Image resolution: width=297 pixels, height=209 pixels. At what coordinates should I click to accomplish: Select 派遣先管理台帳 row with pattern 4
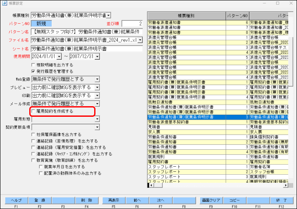tap(218, 77)
